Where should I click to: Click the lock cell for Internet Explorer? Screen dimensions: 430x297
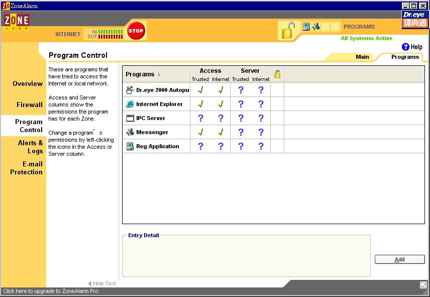pyautogui.click(x=277, y=104)
